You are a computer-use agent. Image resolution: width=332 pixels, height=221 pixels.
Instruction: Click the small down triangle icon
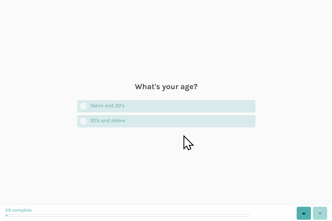(320, 213)
